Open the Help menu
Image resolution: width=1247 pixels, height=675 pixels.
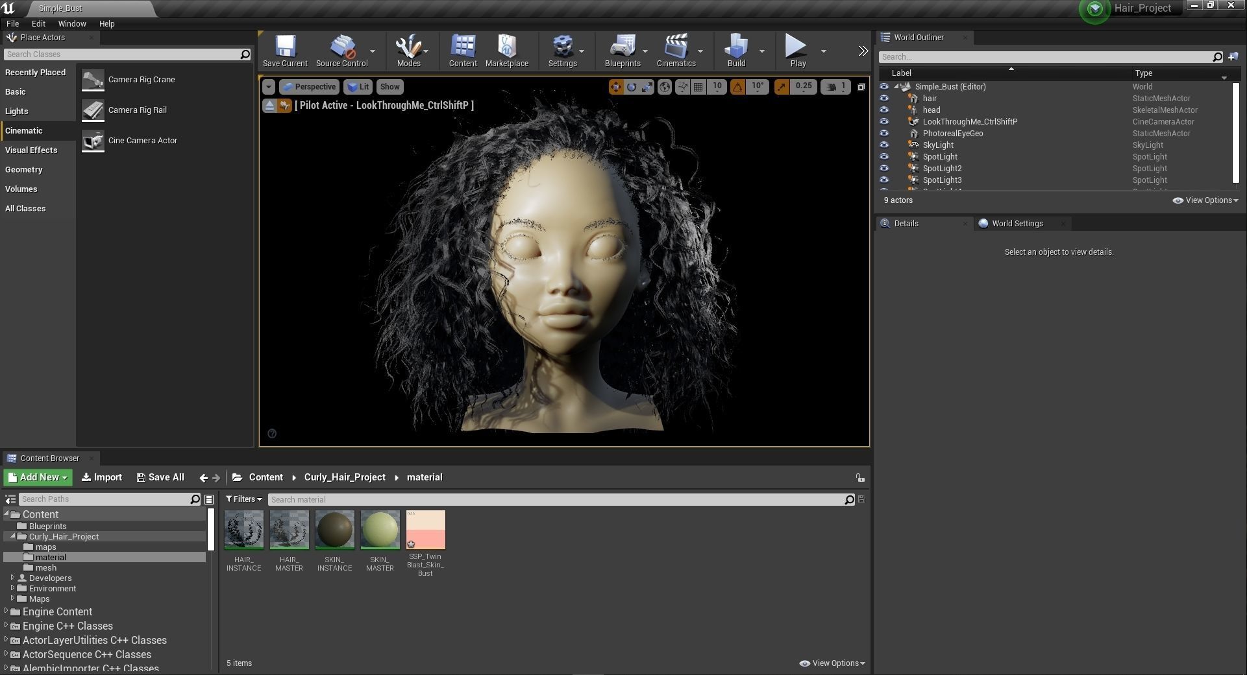106,23
